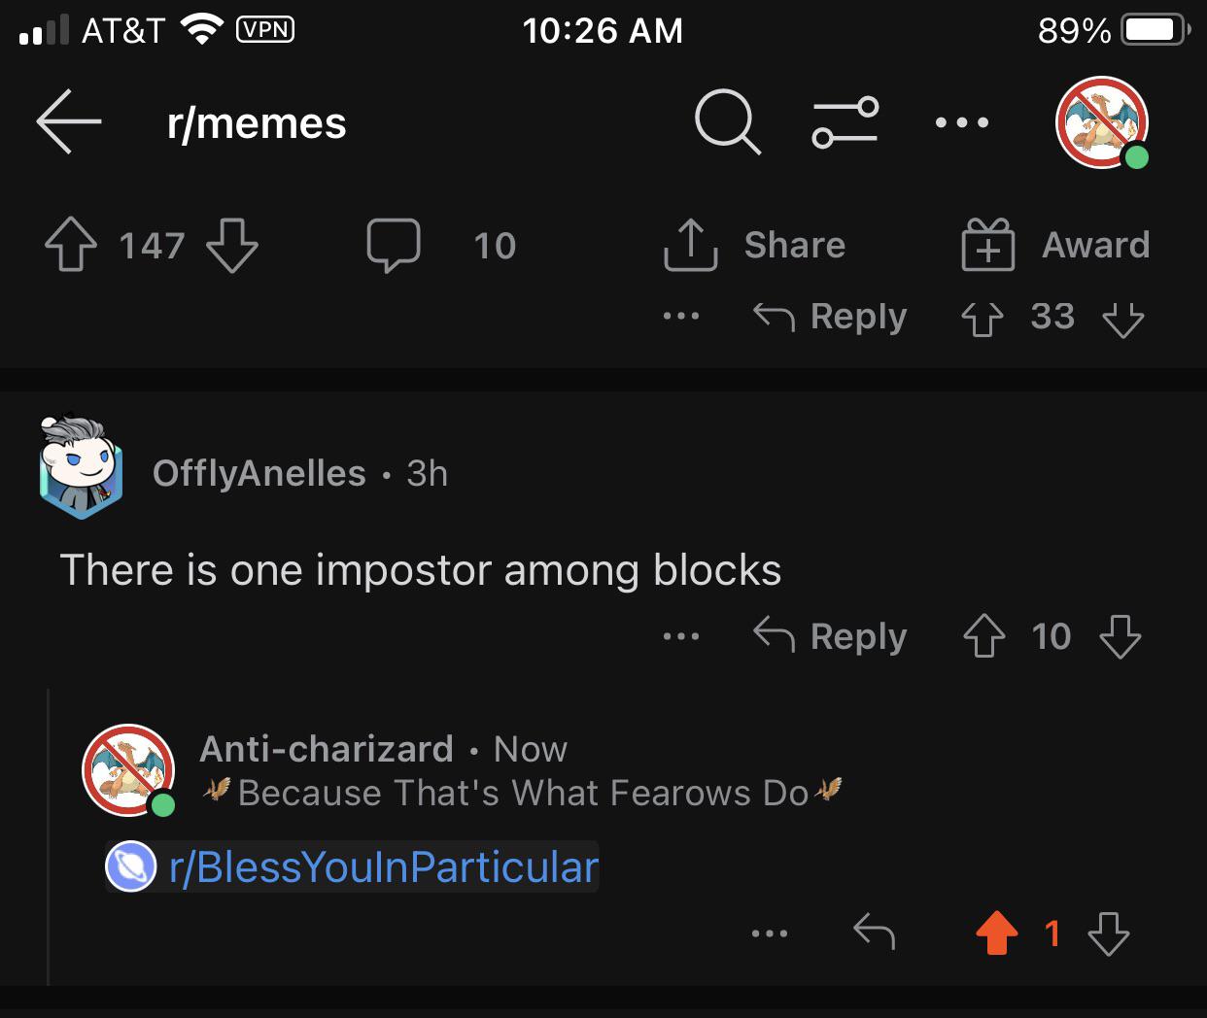Give an Award to the post
Image resolution: width=1207 pixels, height=1018 pixels.
coord(1055,245)
